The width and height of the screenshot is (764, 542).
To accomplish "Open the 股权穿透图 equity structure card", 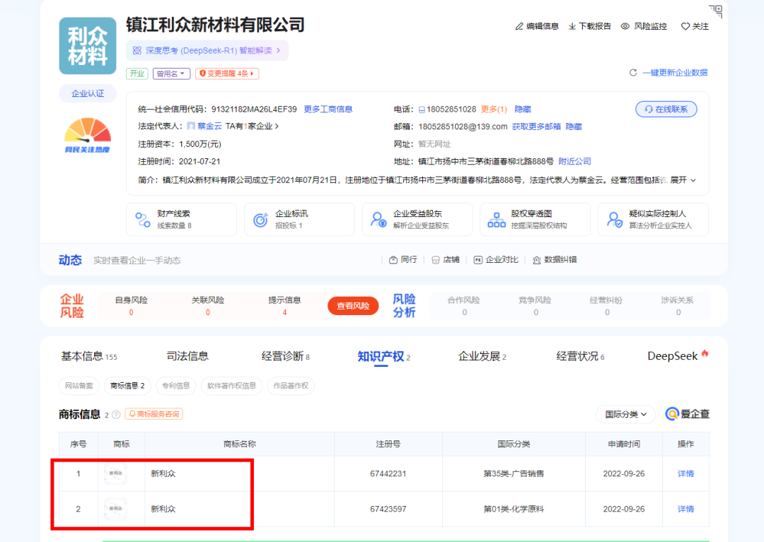I will tap(535, 219).
